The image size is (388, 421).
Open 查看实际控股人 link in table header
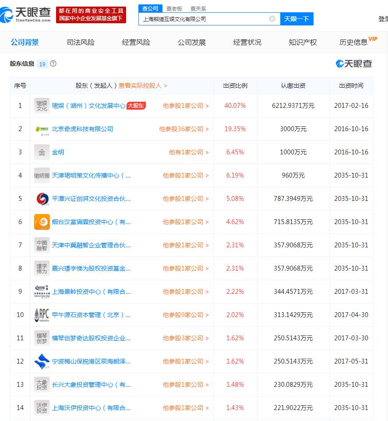pos(143,86)
